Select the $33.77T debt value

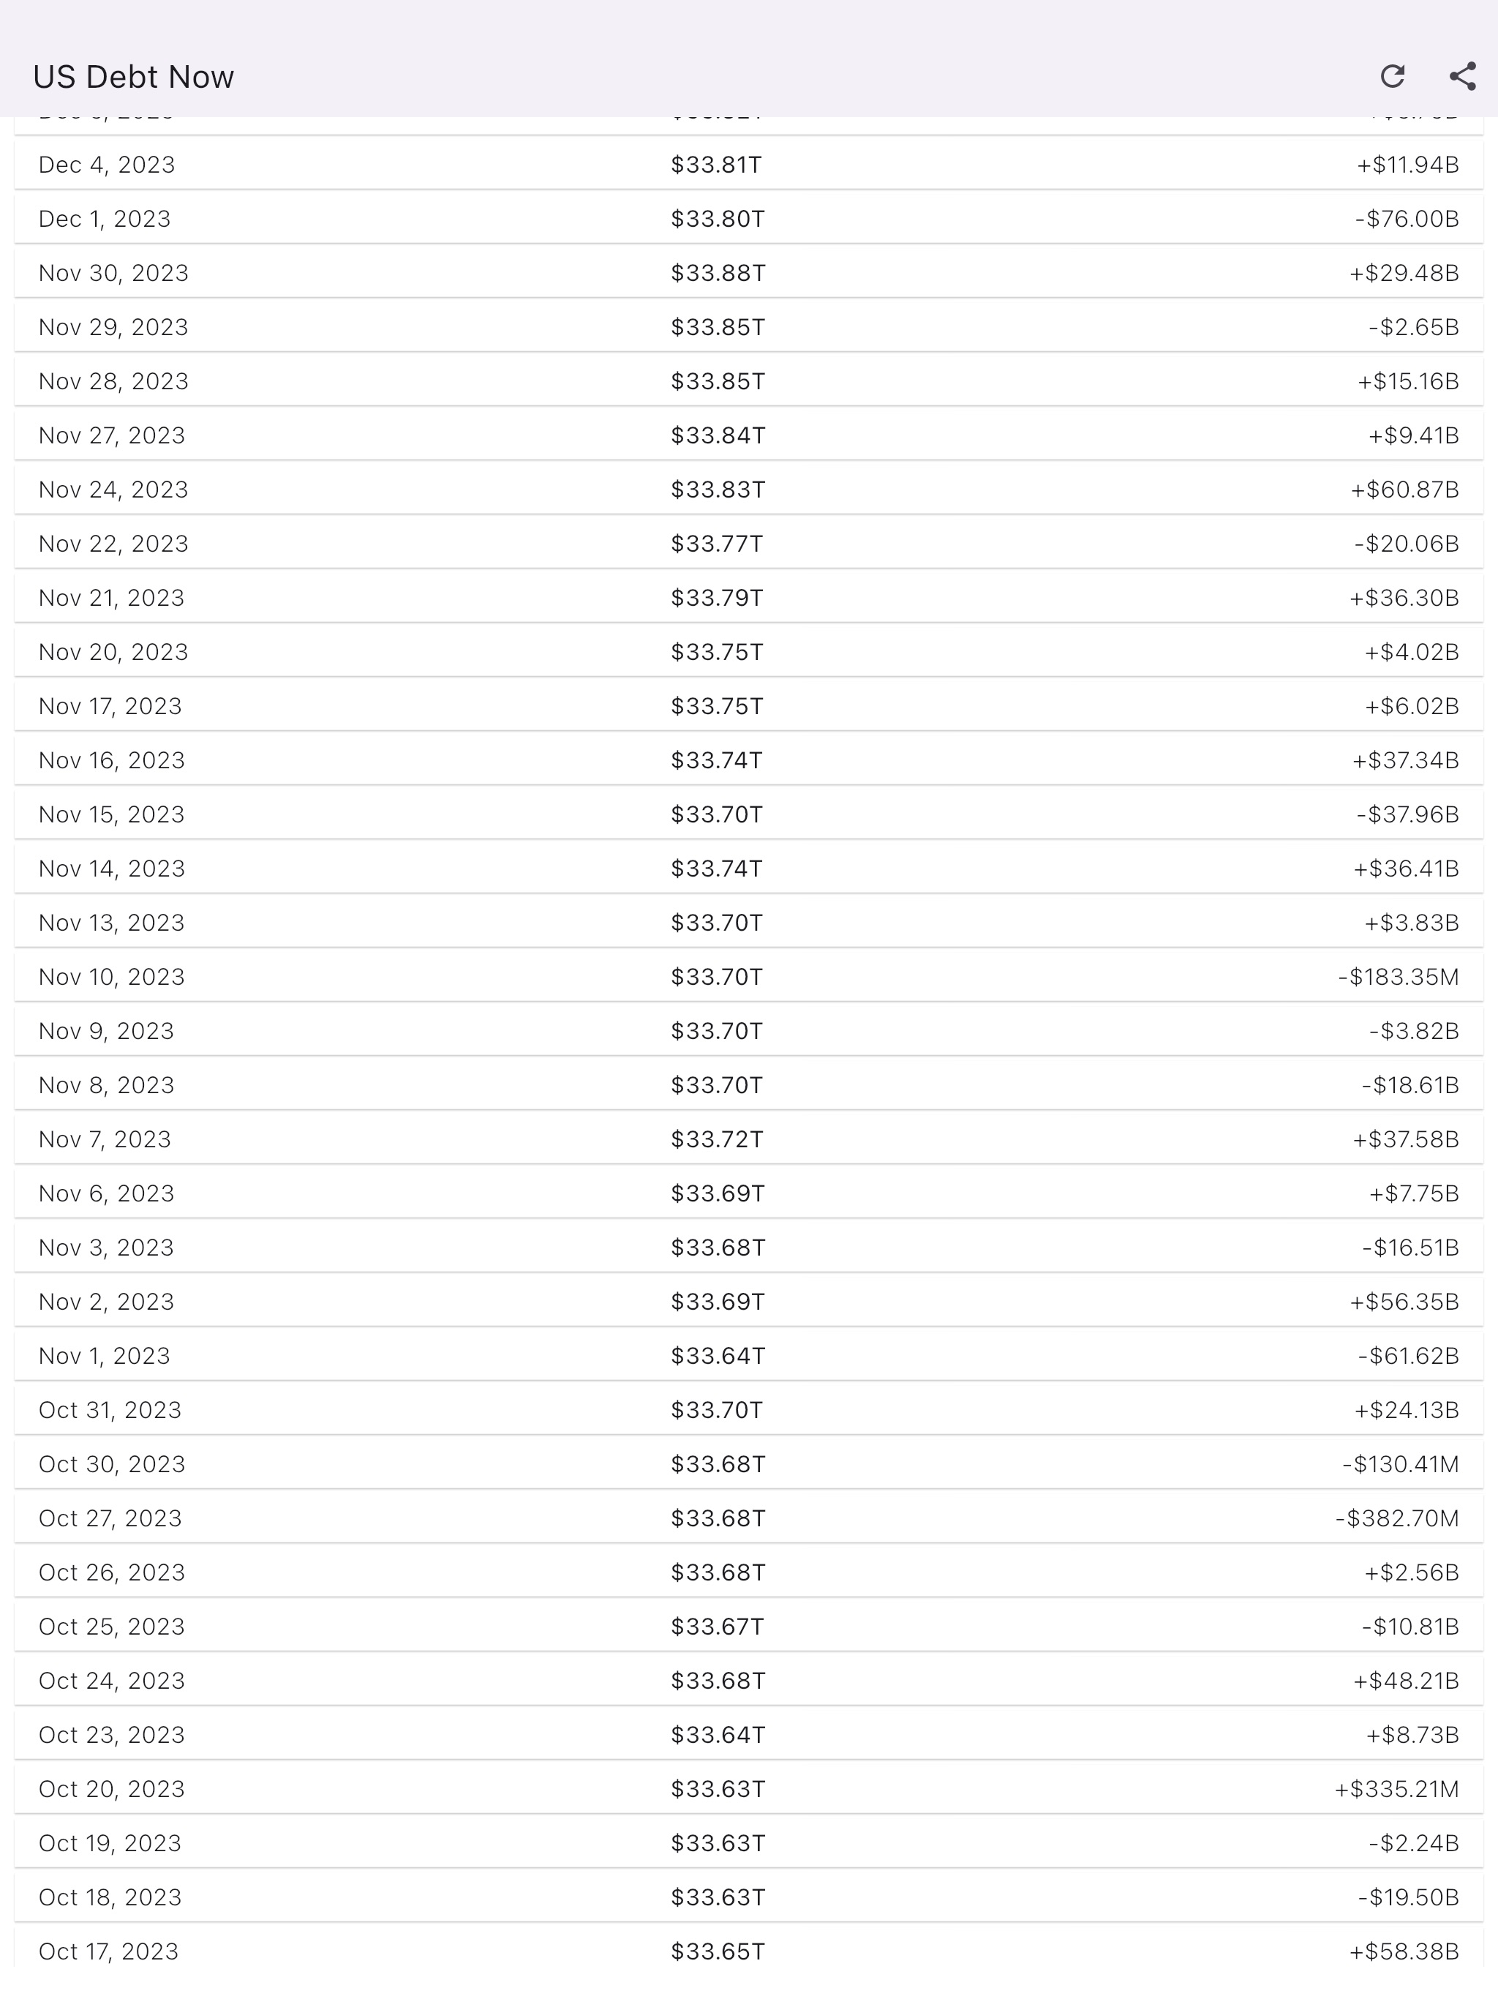click(718, 543)
